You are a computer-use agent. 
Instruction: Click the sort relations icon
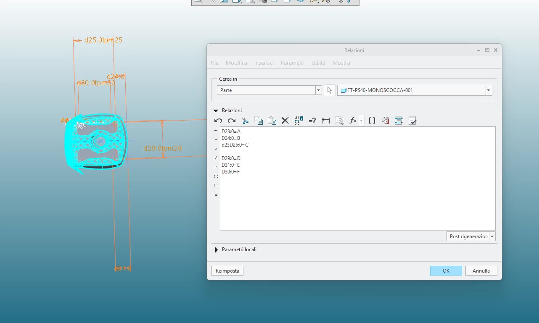click(x=399, y=121)
